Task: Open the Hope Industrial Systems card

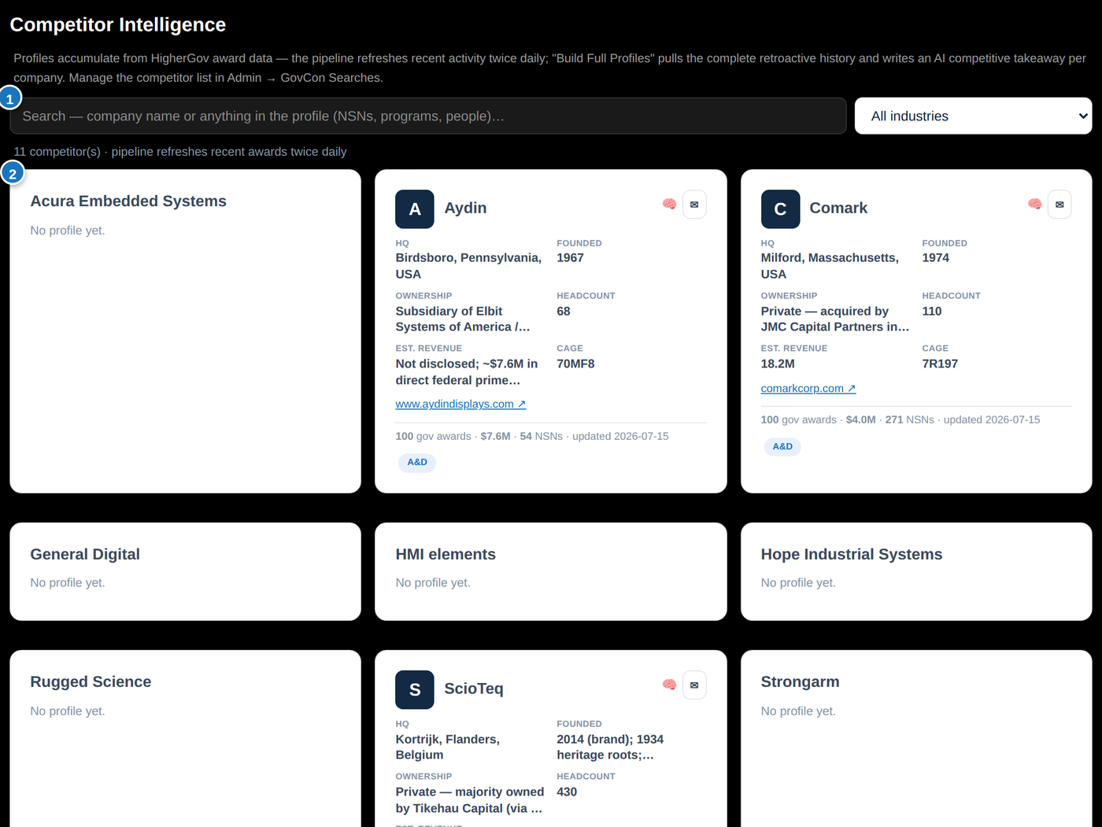Action: (916, 571)
